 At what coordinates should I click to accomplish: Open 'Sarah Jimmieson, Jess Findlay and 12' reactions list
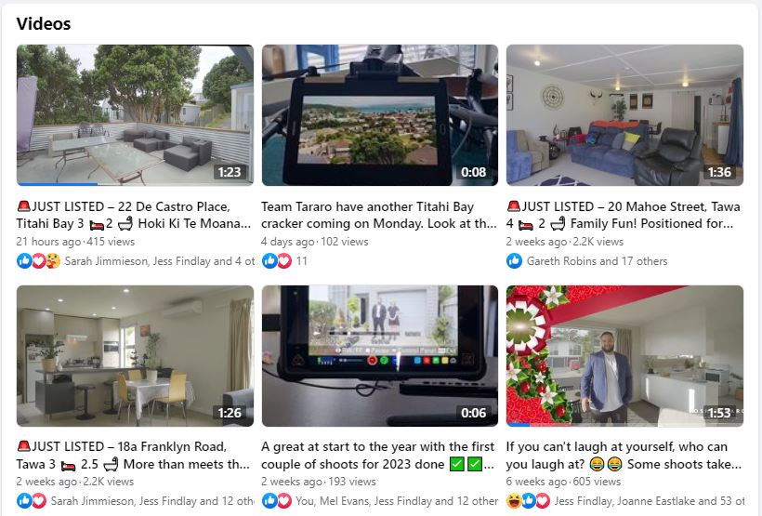[x=152, y=501]
